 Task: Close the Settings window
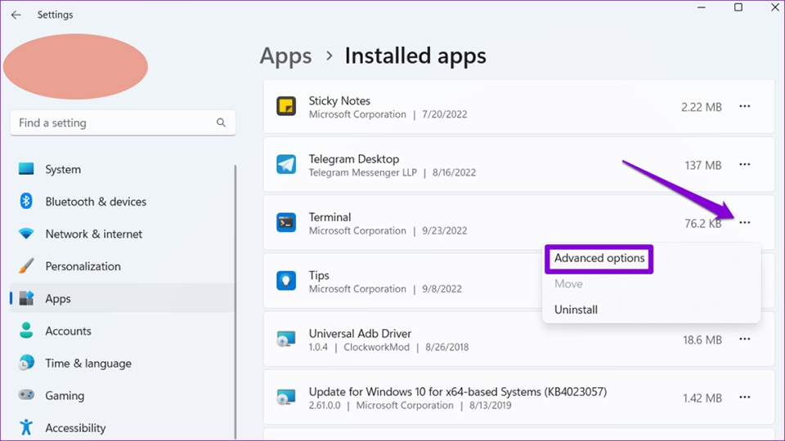[x=774, y=7]
